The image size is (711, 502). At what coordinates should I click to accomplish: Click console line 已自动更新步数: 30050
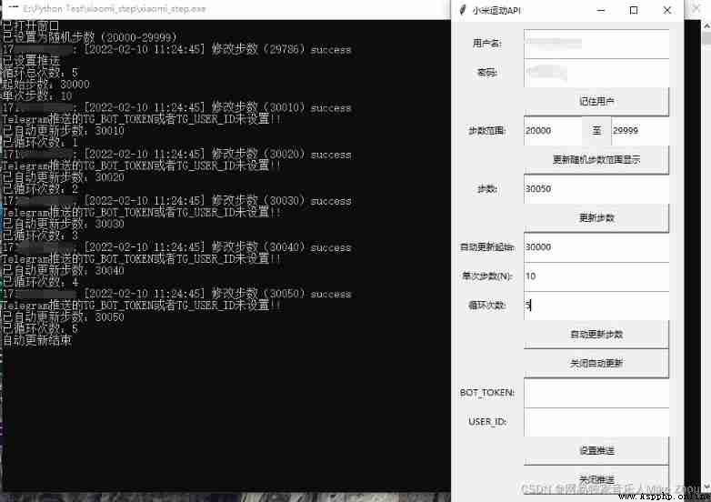click(x=63, y=316)
